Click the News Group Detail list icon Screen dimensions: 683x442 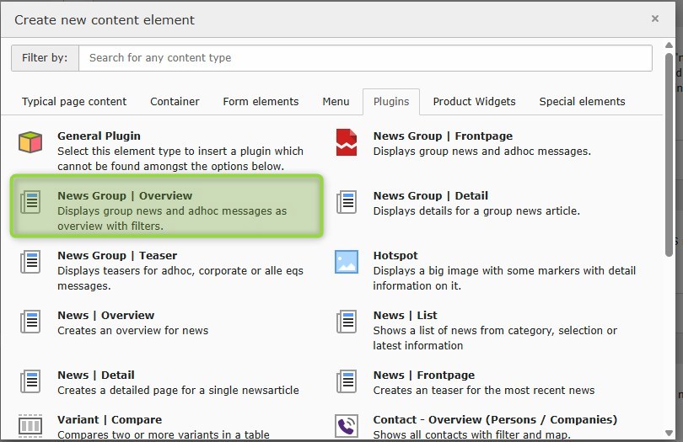point(347,202)
